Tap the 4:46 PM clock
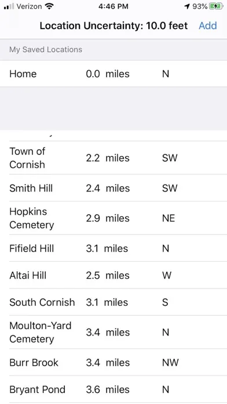 coord(113,6)
